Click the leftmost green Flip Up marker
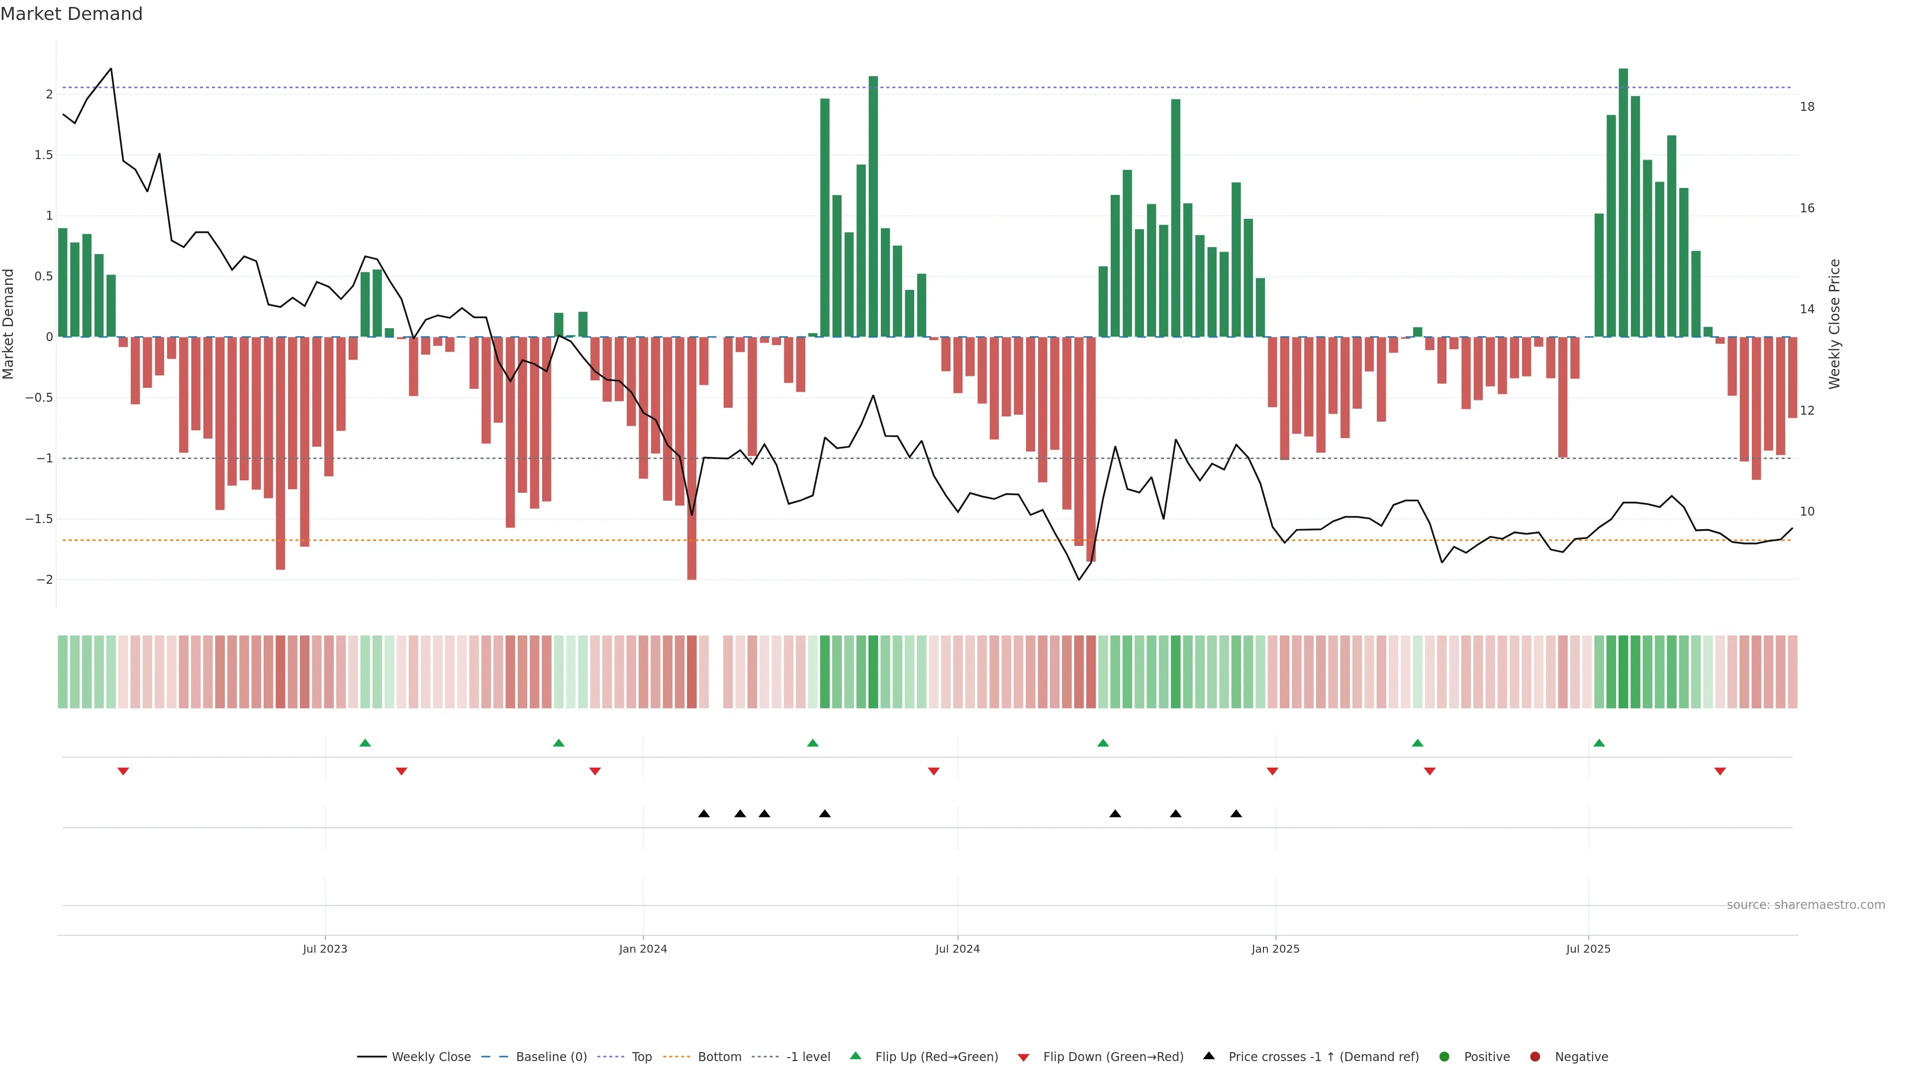The image size is (1910, 1074). point(365,743)
